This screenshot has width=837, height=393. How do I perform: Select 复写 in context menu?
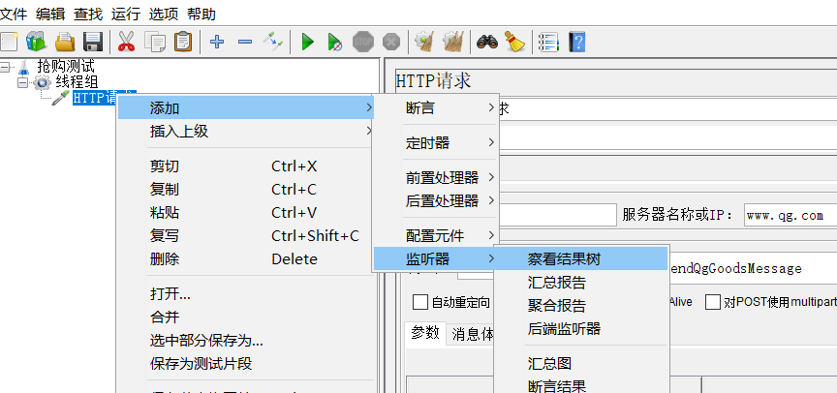click(x=245, y=235)
